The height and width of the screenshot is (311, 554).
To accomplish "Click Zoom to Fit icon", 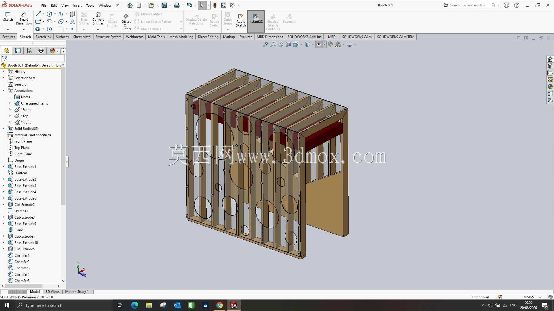I will [265, 44].
